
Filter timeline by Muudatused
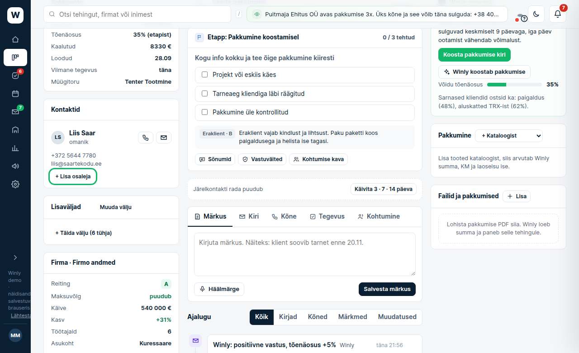pyautogui.click(x=397, y=317)
